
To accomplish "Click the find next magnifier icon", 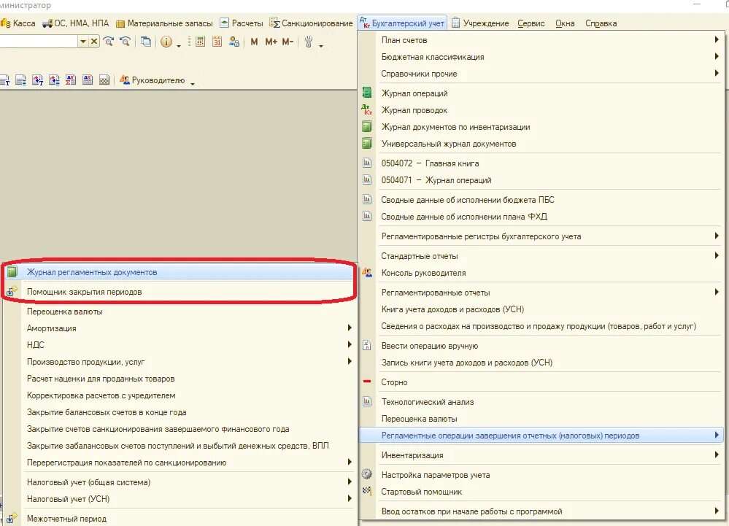I will pos(109,42).
